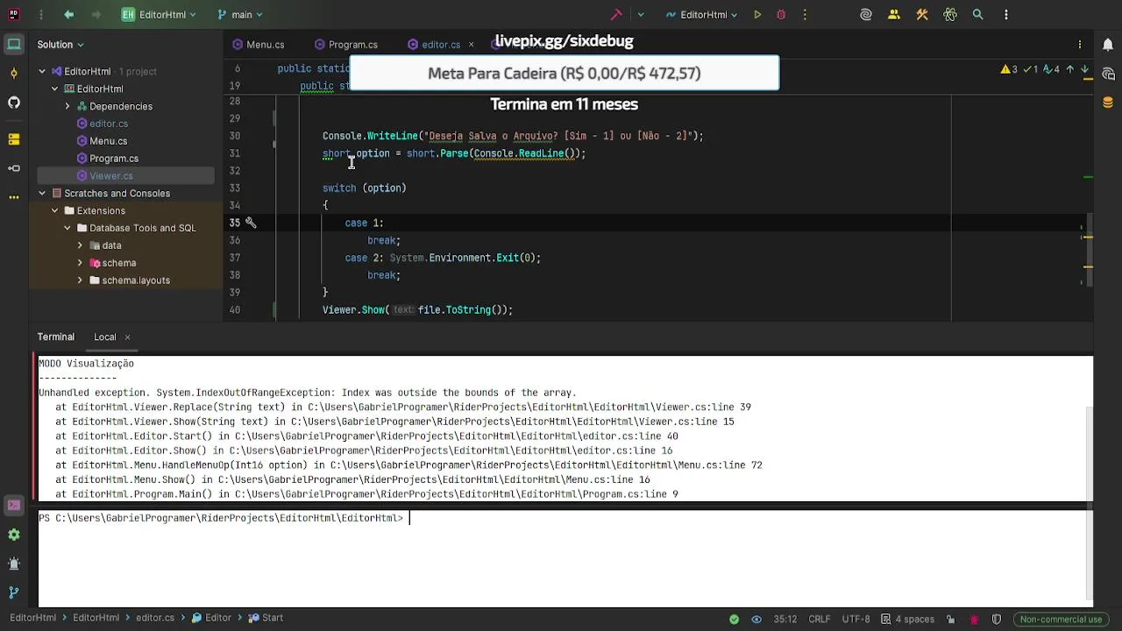This screenshot has height=631, width=1122.
Task: Select the Terminal panel tab
Action: pos(56,337)
